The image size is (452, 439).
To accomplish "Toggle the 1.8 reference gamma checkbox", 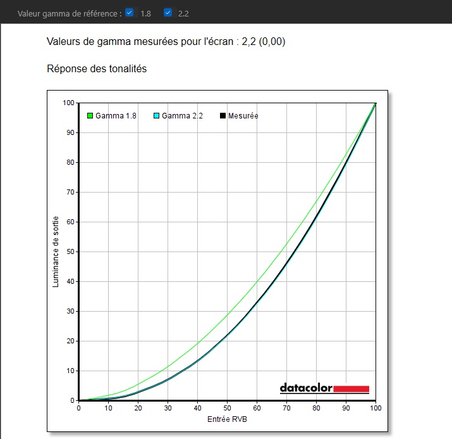I will tap(130, 12).
